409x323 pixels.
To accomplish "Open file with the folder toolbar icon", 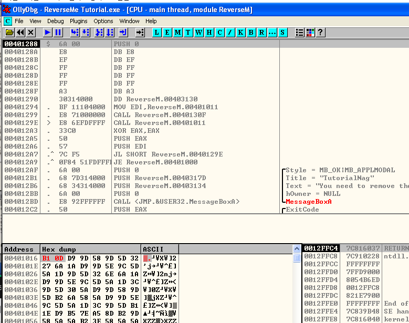I will click(9, 33).
